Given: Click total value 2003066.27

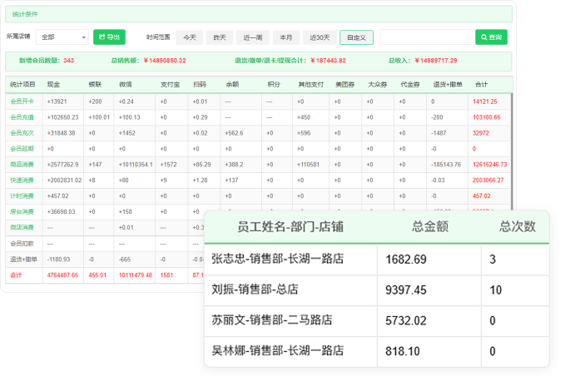Looking at the screenshot, I should [488, 180].
